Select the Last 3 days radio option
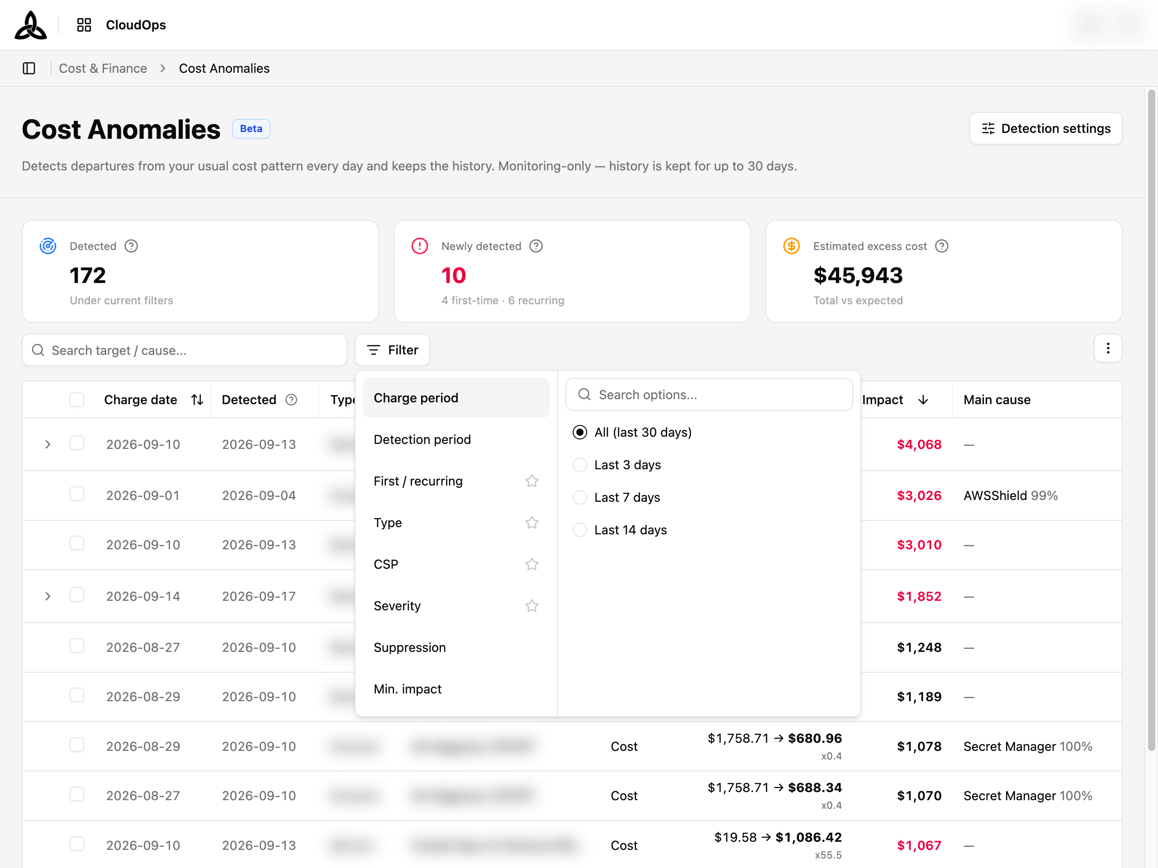This screenshot has height=868, width=1158. pos(579,465)
